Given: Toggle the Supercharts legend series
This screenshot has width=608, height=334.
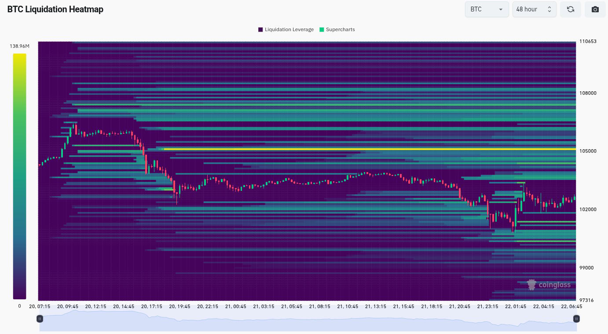Looking at the screenshot, I should click(x=337, y=29).
